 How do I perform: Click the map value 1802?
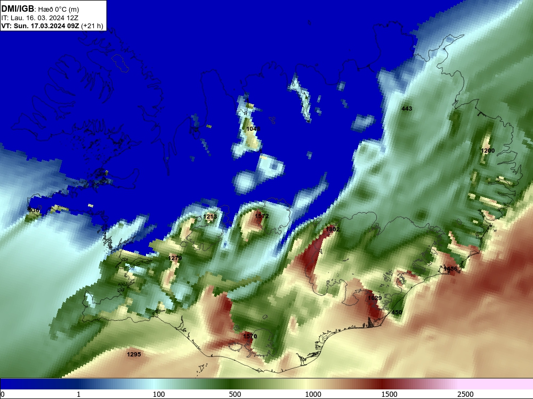tap(333, 229)
